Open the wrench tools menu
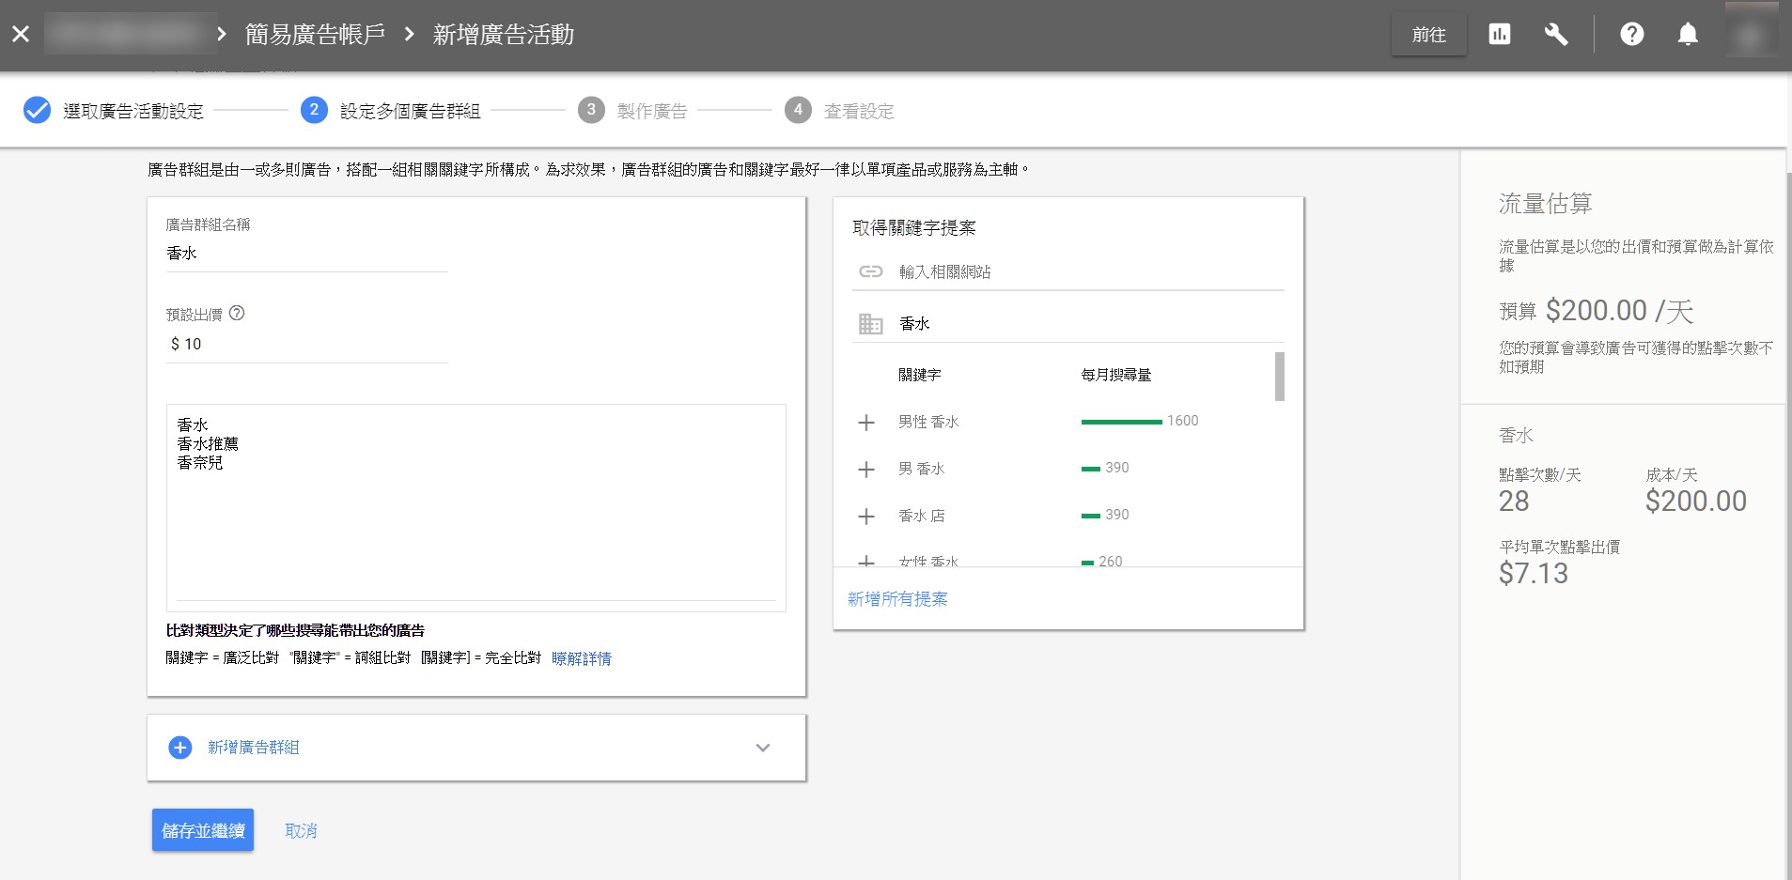This screenshot has width=1792, height=880. click(x=1556, y=35)
